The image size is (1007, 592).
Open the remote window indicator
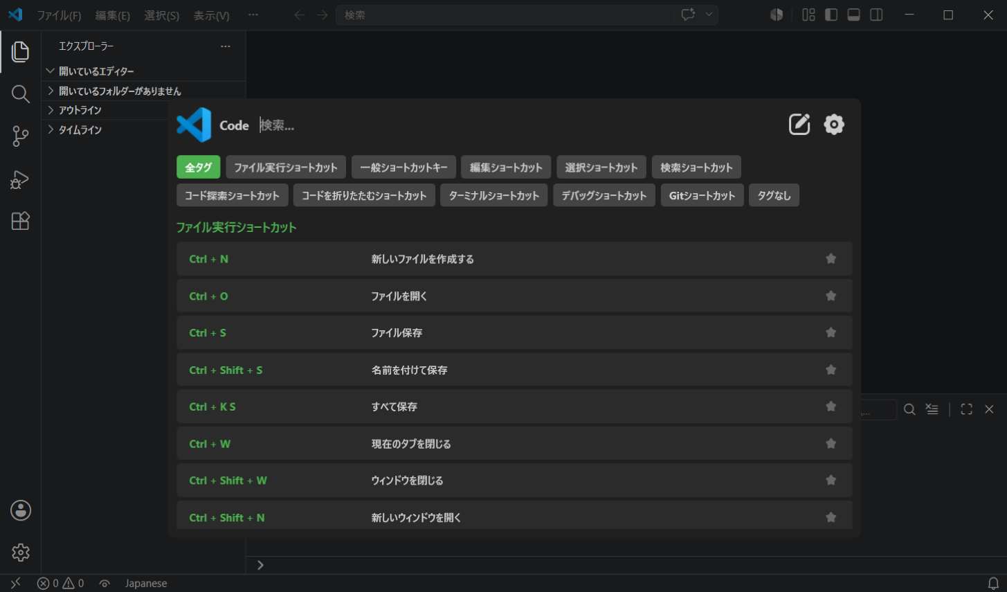point(15,583)
